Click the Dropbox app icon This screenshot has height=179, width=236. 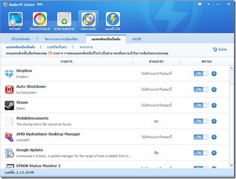pos(9,74)
